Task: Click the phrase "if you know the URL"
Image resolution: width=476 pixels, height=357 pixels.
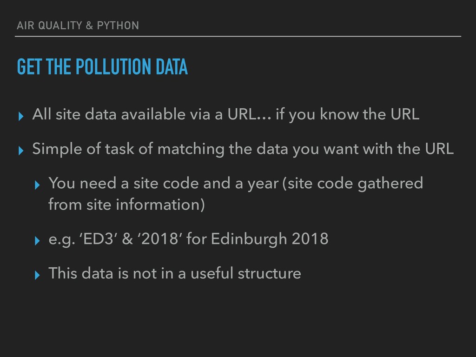Action: pyautogui.click(x=347, y=114)
